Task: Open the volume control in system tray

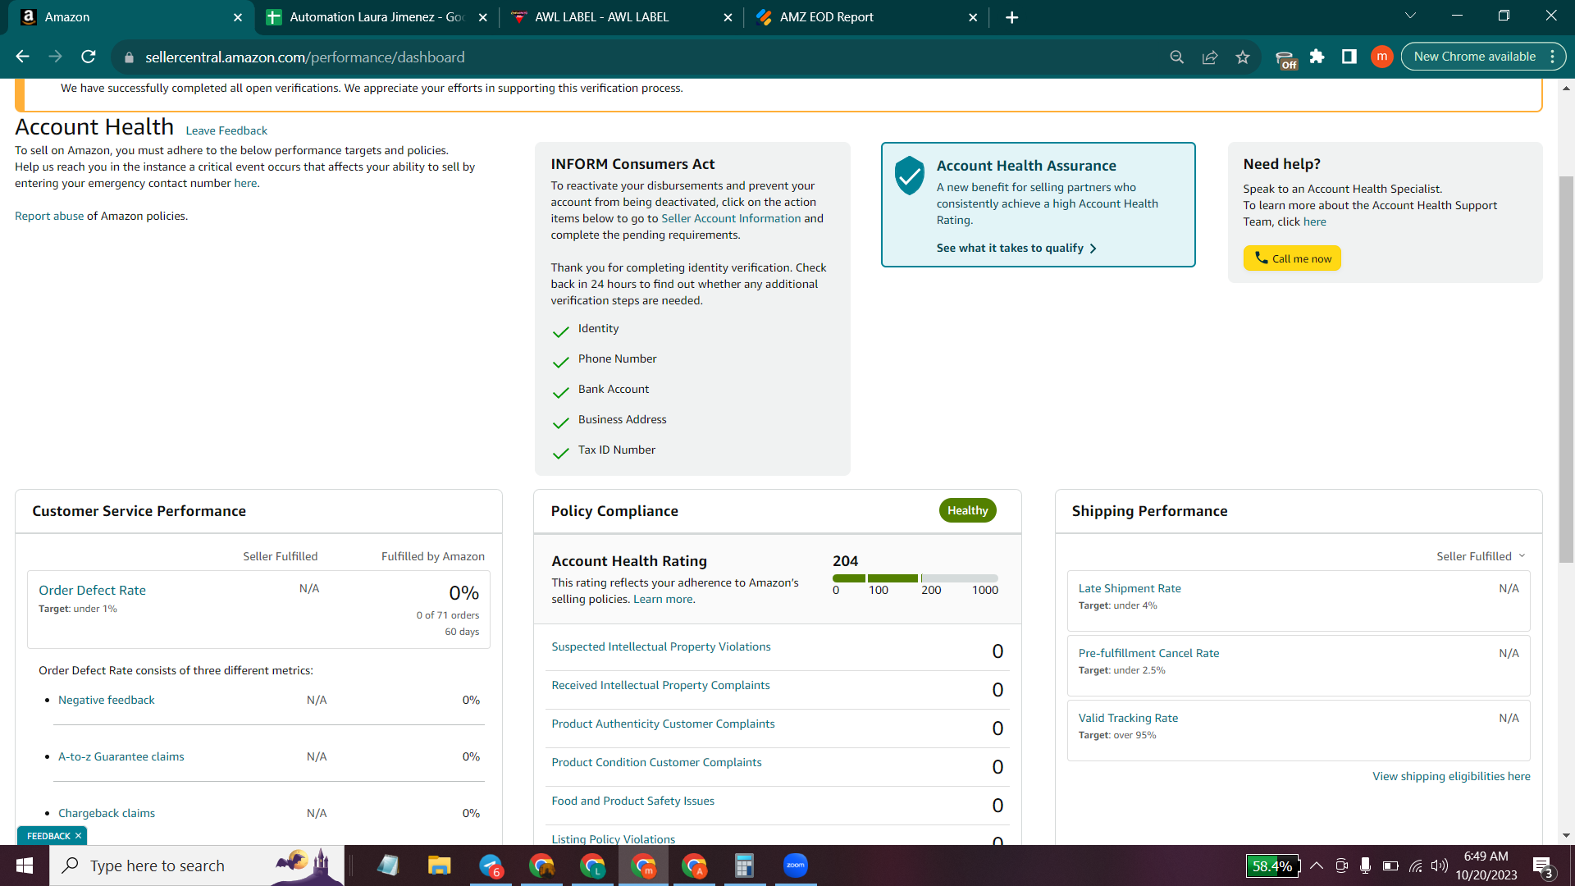Action: [x=1439, y=865]
